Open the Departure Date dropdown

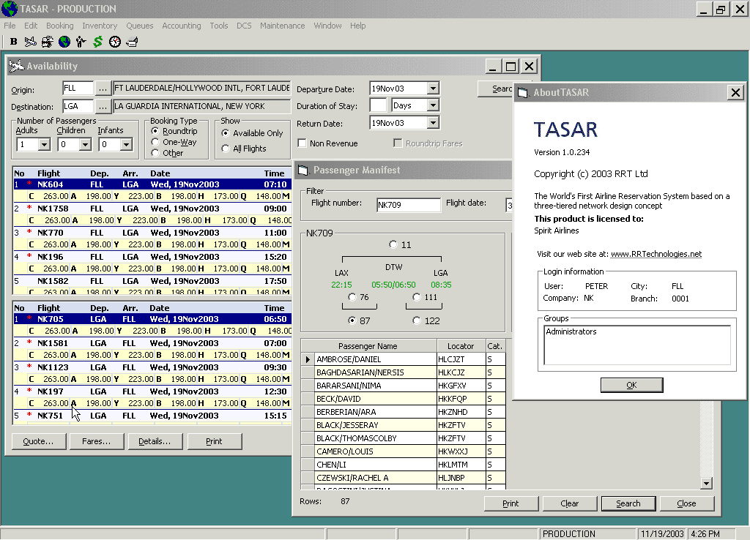(432, 89)
